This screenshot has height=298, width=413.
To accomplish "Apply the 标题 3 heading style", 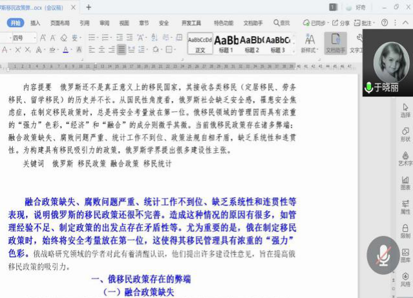I will click(x=278, y=43).
